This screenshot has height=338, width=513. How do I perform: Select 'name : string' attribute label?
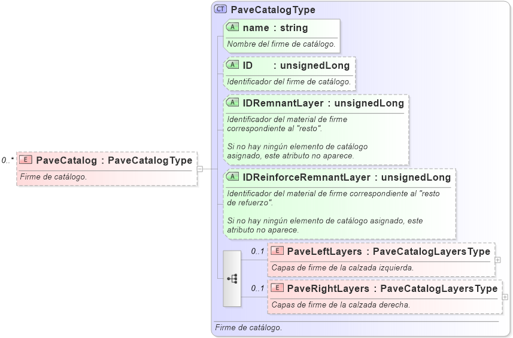coord(275,28)
